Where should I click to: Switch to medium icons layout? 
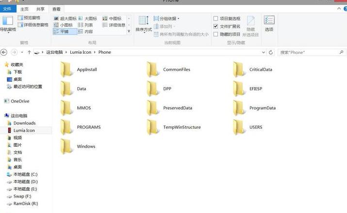tap(112, 18)
